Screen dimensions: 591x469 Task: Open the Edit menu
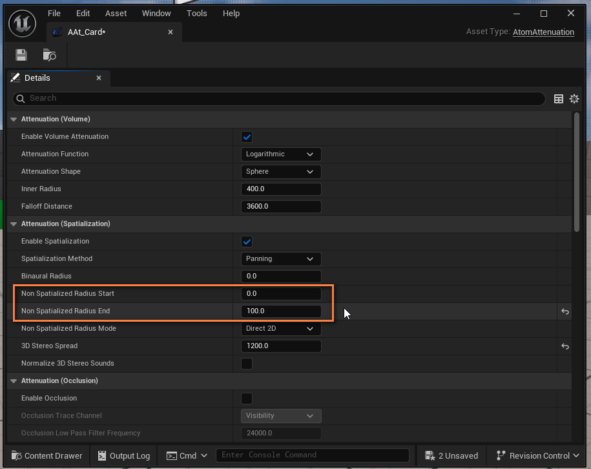click(x=83, y=13)
